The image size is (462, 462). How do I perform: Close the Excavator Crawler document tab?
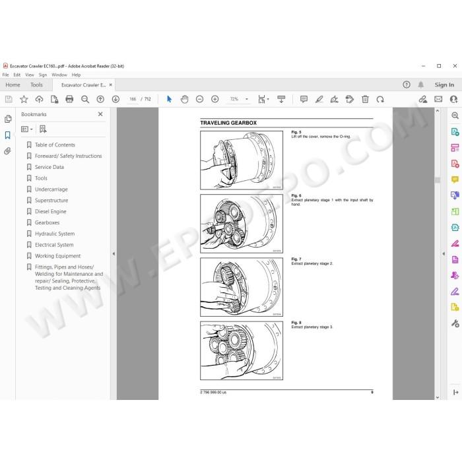click(110, 85)
